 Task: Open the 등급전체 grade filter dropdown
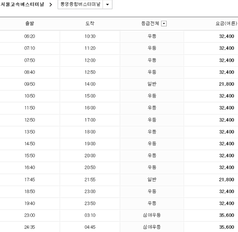[x=164, y=24]
